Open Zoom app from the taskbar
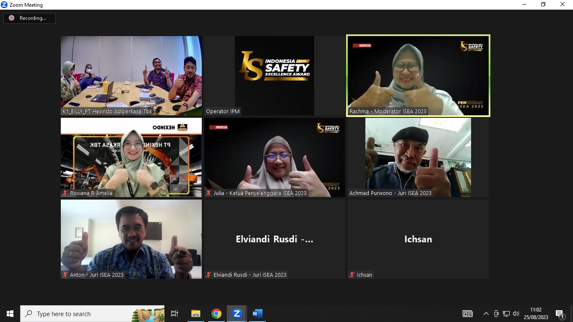 click(237, 314)
